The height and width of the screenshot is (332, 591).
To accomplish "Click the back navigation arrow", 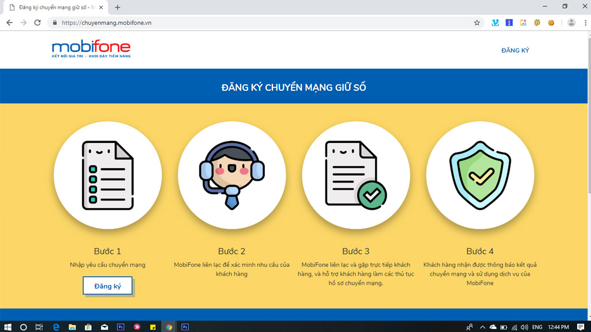I will click(x=9, y=23).
